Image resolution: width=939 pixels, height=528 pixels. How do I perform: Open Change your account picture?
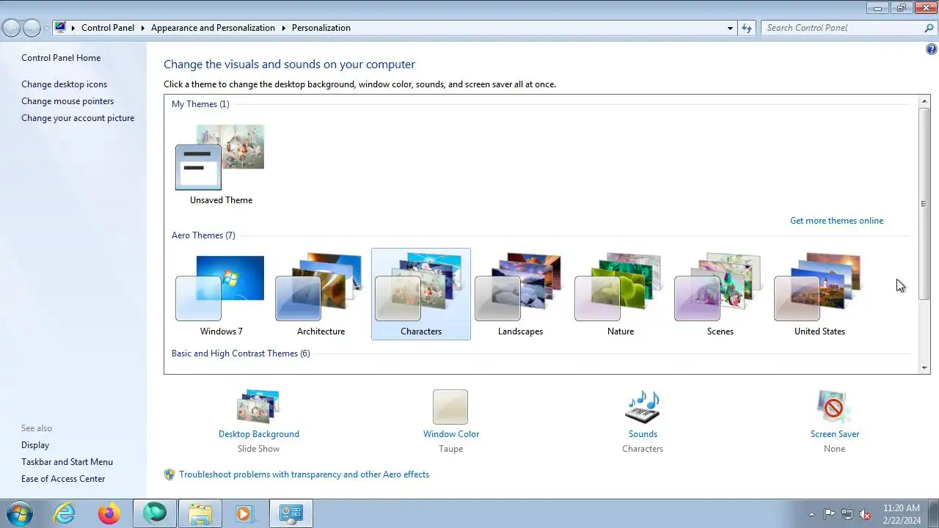point(78,118)
